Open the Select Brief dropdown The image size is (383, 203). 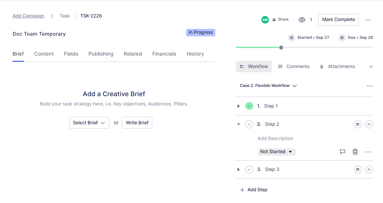[x=89, y=123]
